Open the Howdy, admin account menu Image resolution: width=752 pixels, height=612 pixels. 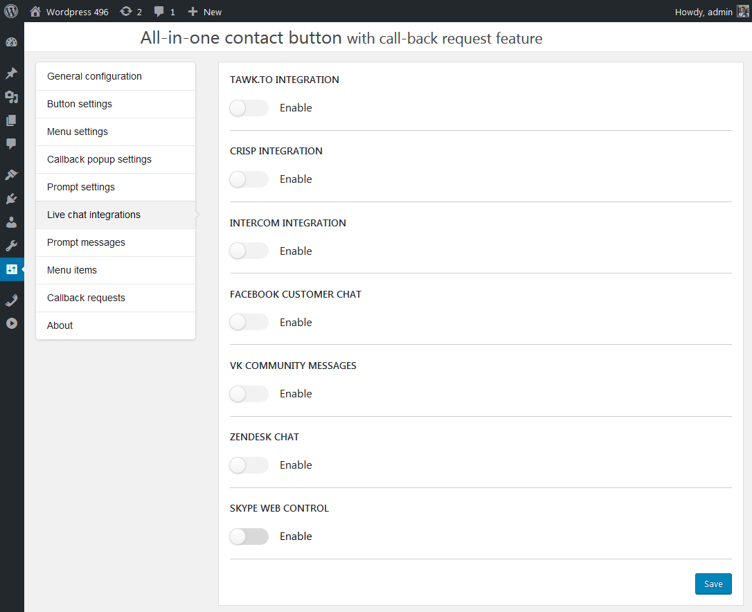(x=711, y=12)
